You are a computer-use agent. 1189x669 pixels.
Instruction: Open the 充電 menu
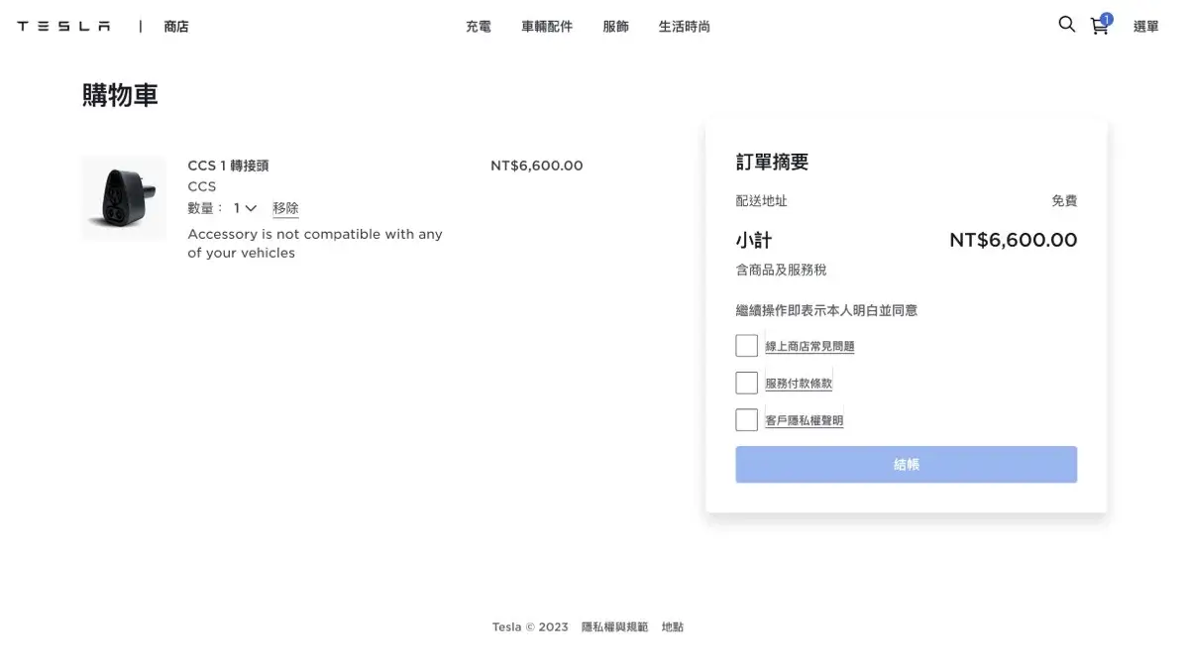point(479,27)
